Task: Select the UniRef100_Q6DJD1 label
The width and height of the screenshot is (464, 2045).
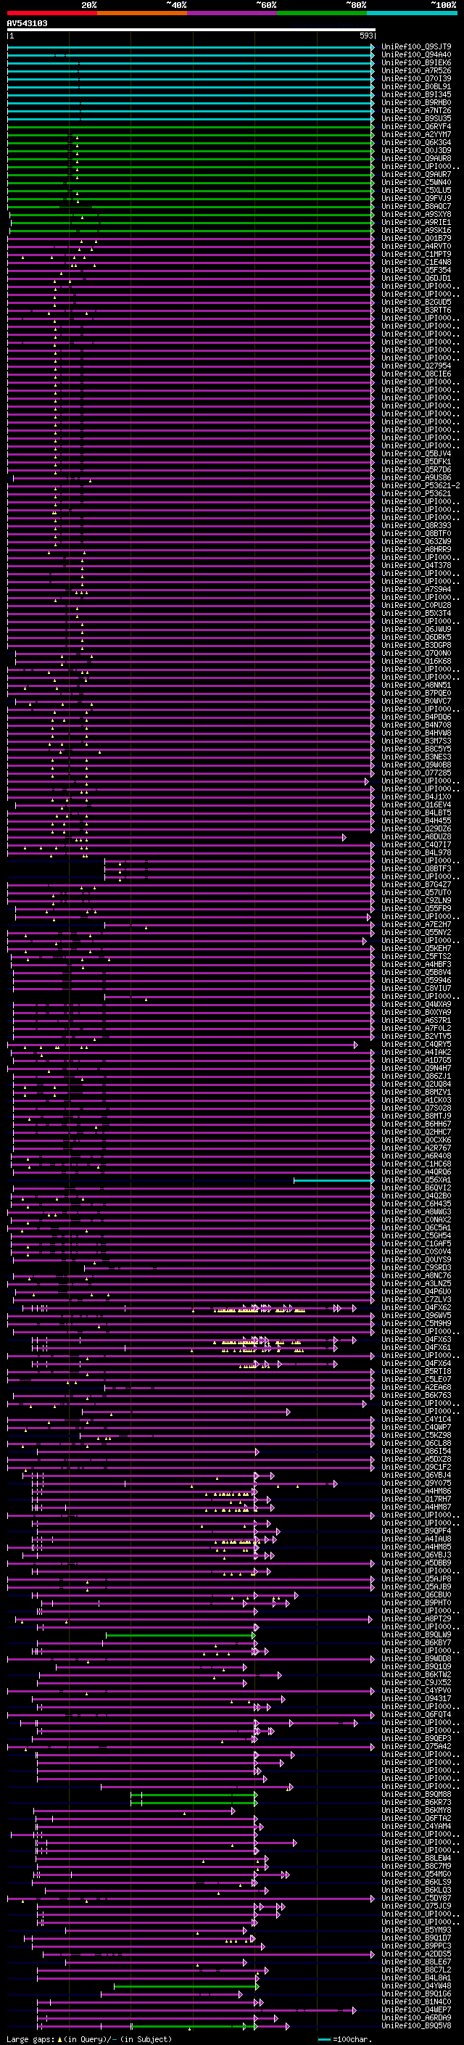Action: 416,279
